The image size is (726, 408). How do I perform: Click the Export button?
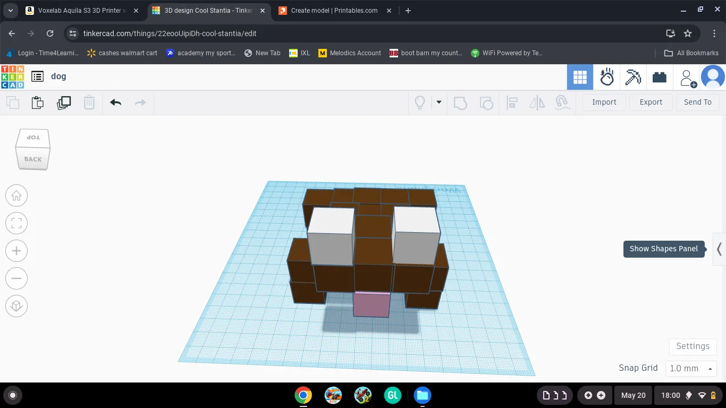click(x=651, y=103)
